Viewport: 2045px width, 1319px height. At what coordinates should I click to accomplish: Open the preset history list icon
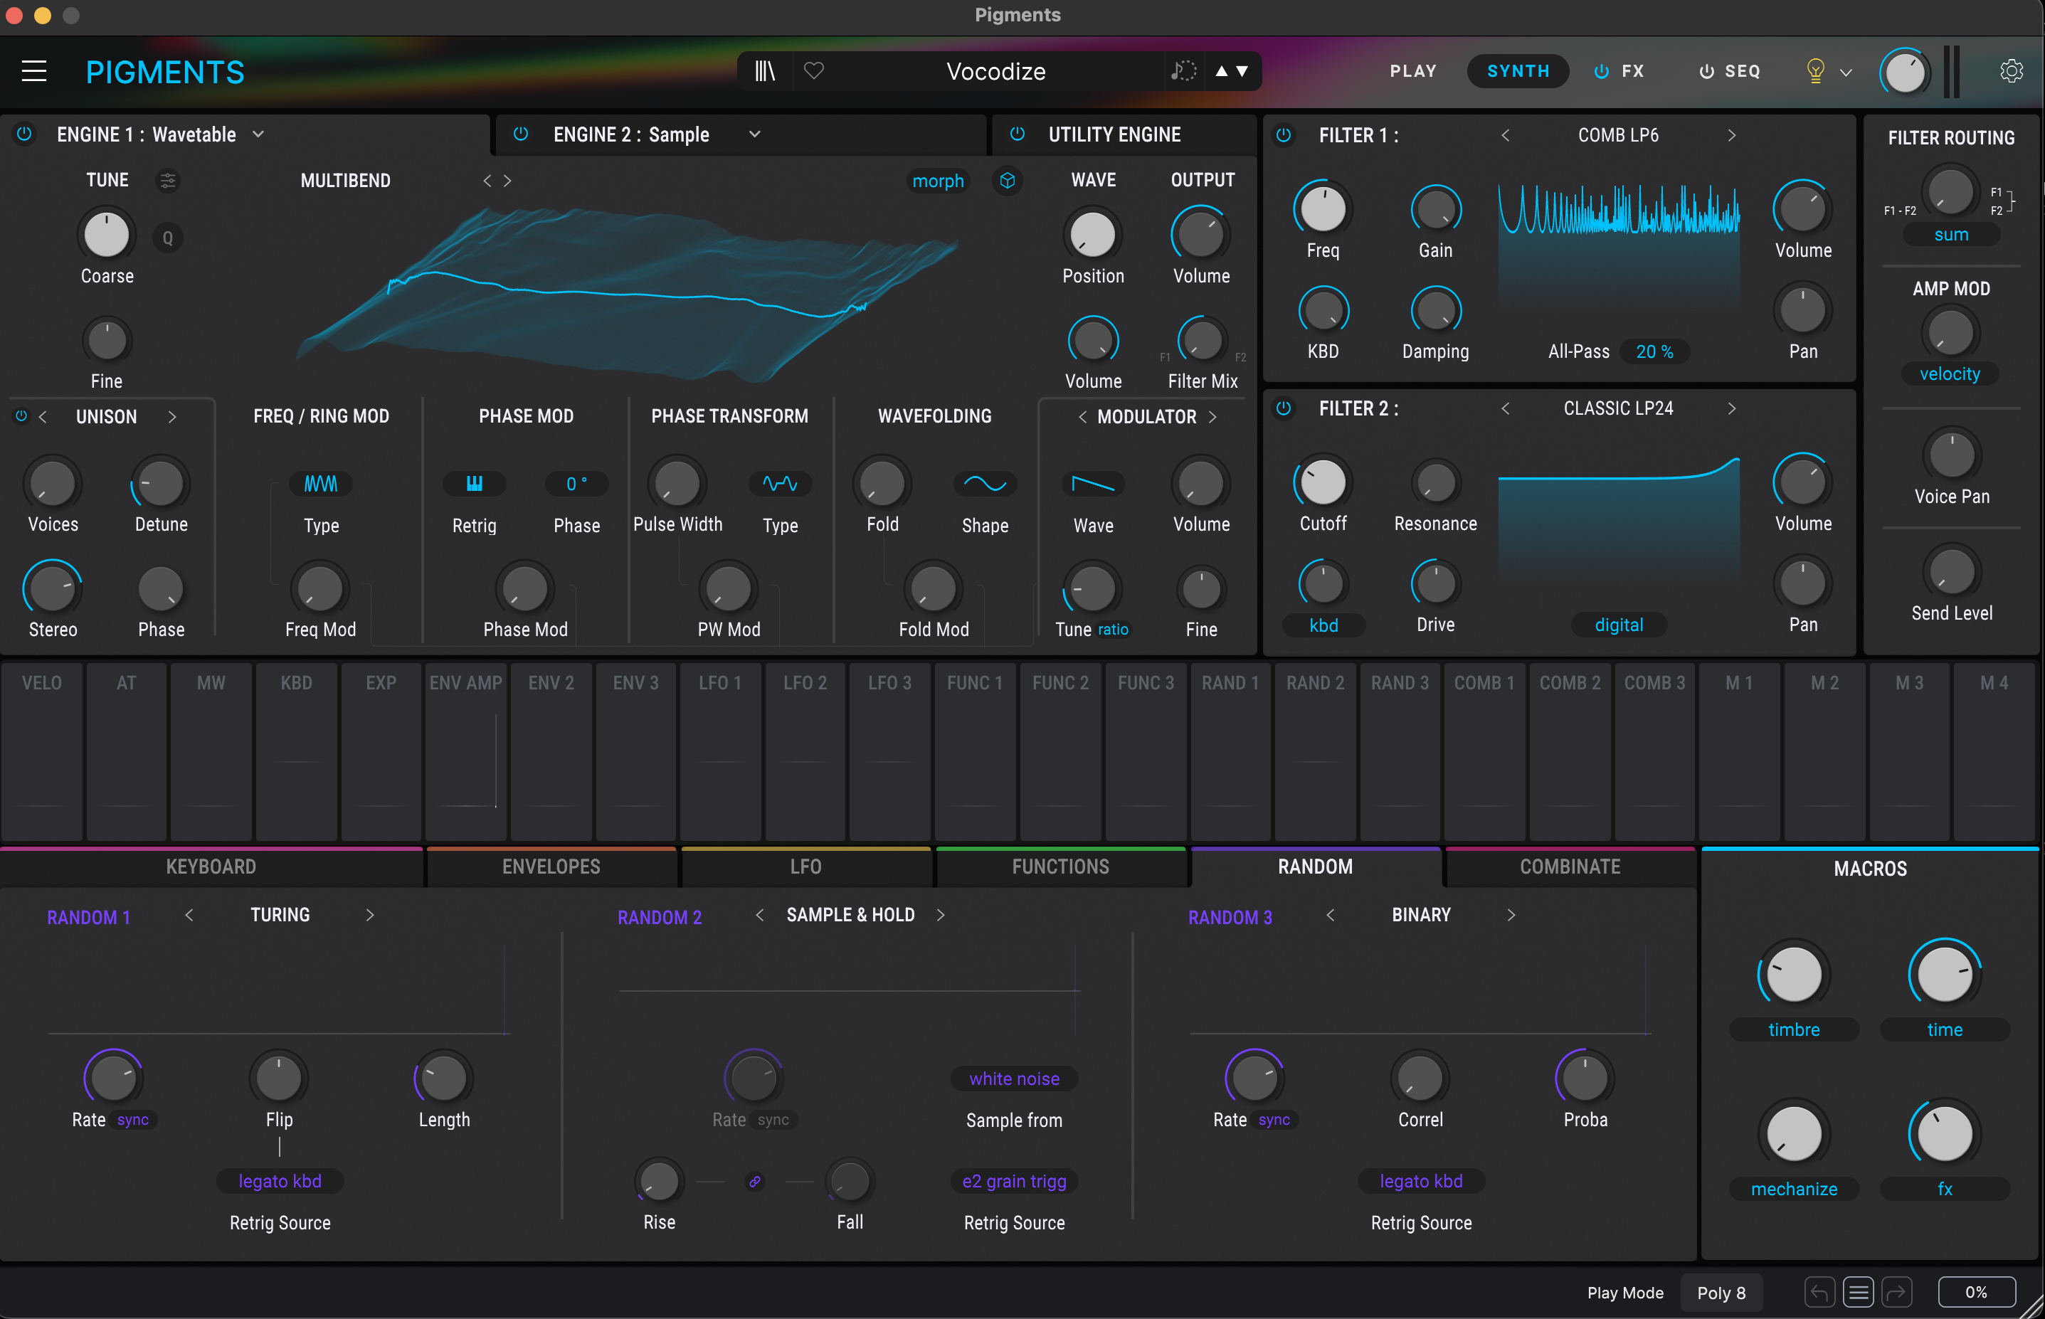(1857, 1291)
